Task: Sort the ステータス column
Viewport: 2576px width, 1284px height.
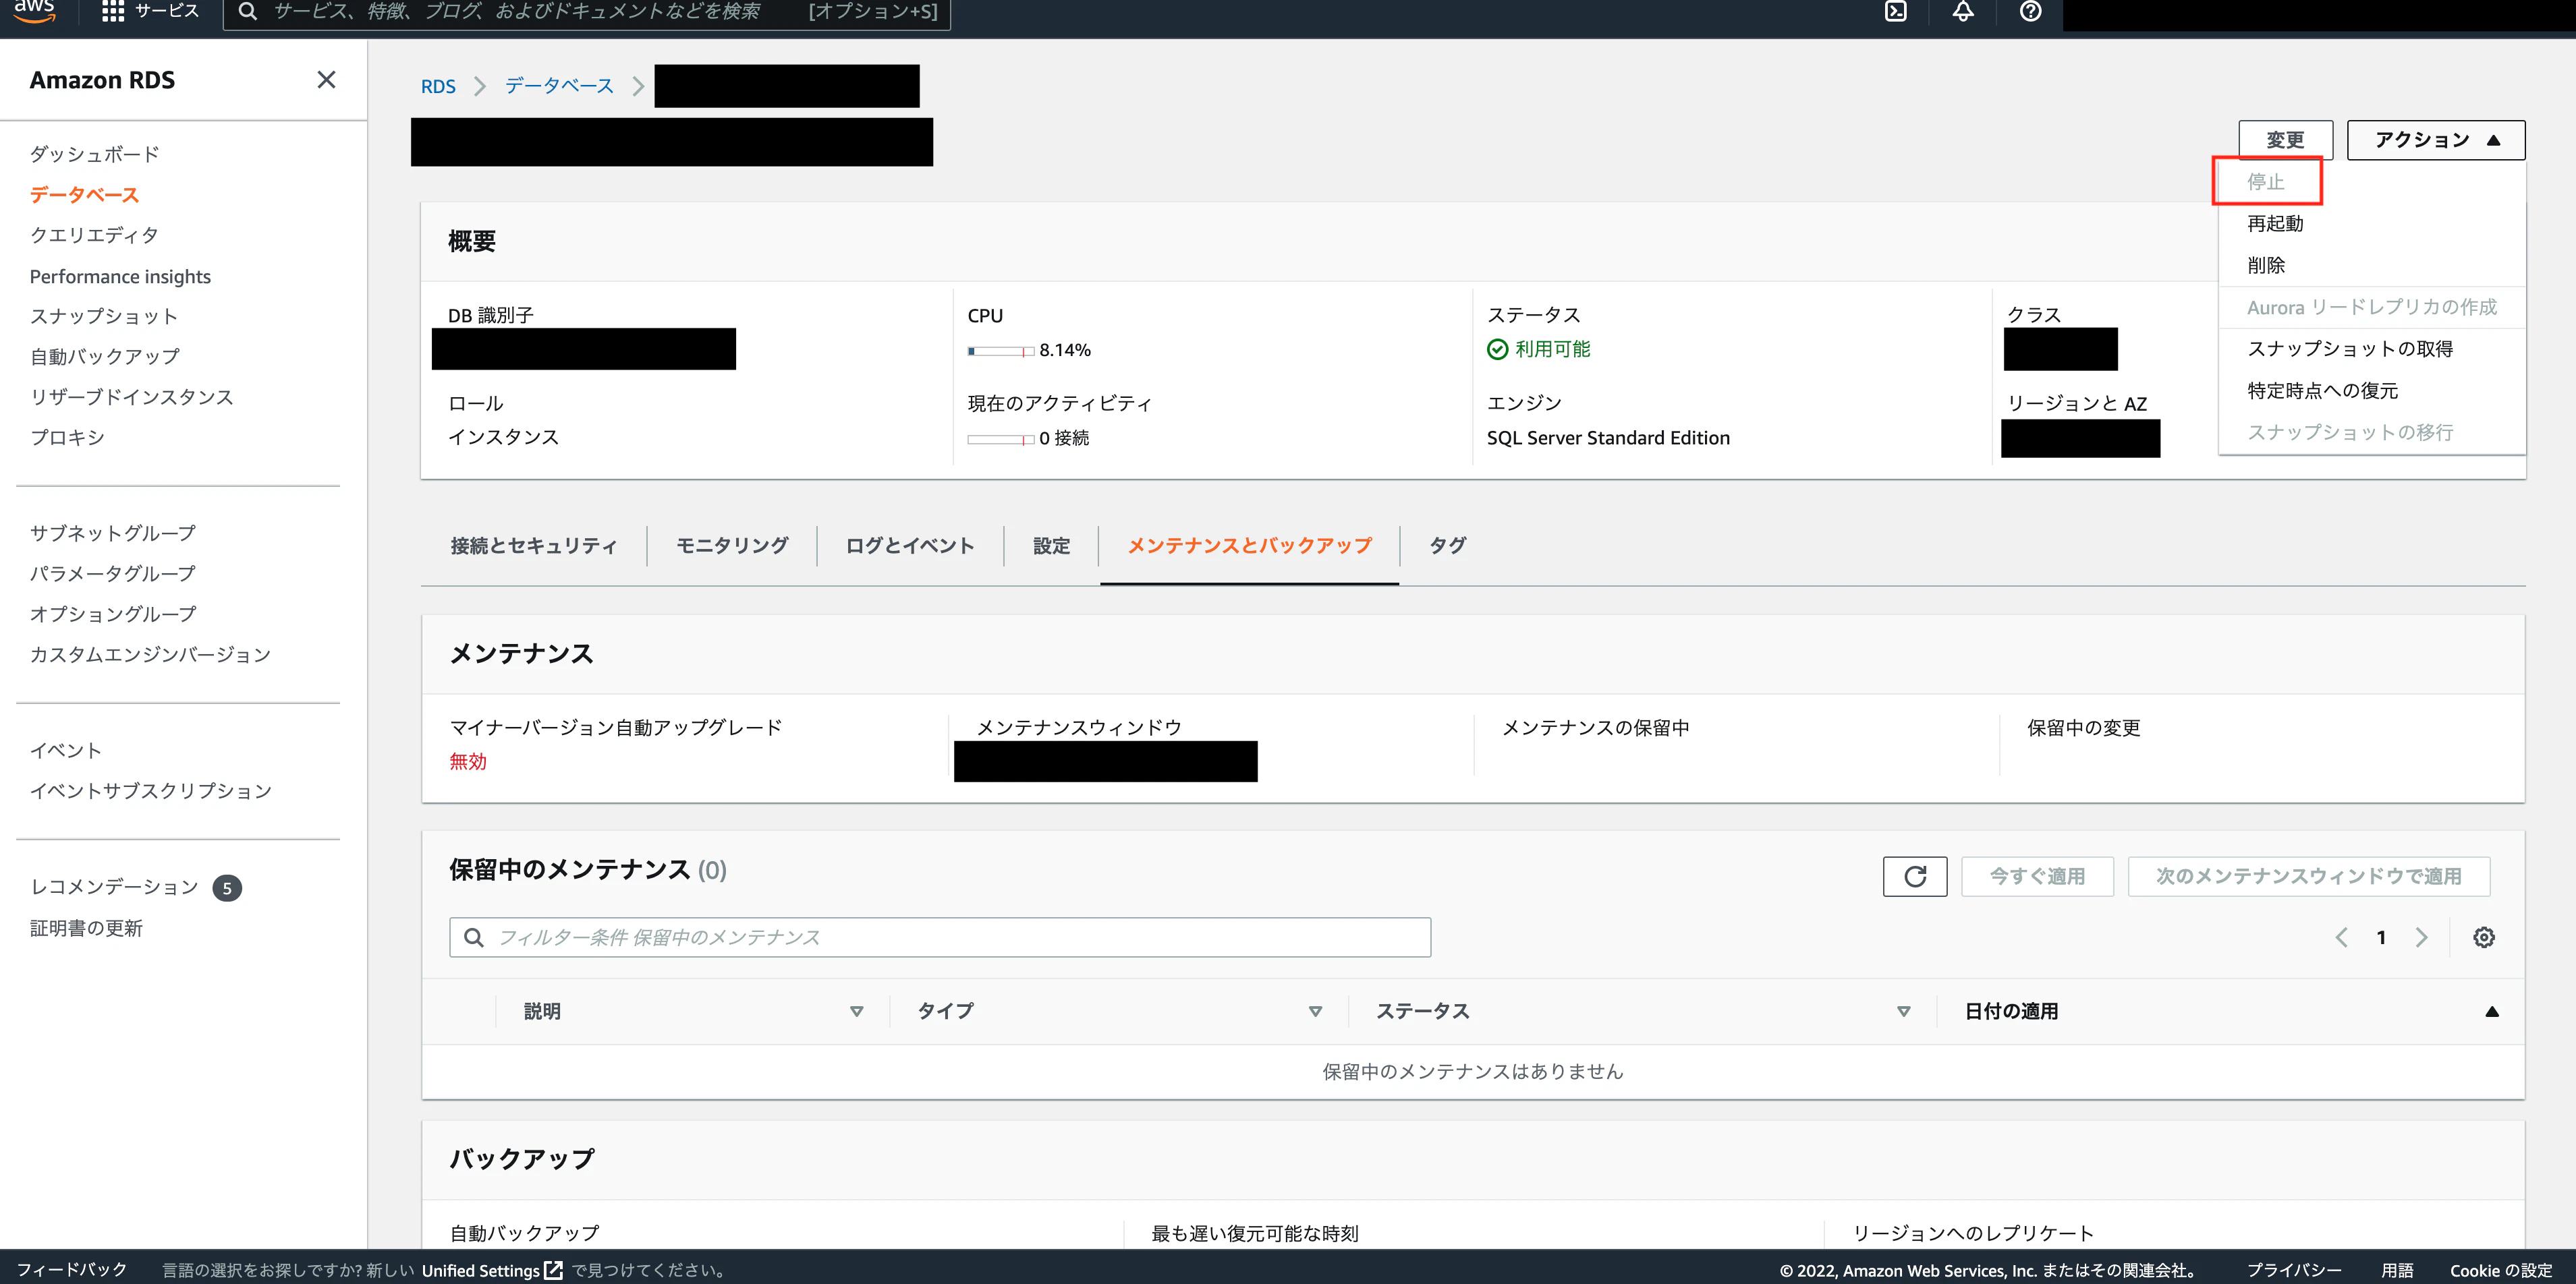Action: 1903,1011
